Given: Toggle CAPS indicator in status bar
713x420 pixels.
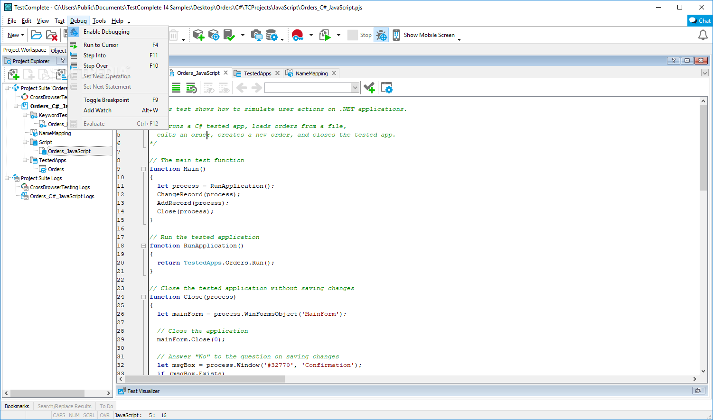Looking at the screenshot, I should click(59, 415).
